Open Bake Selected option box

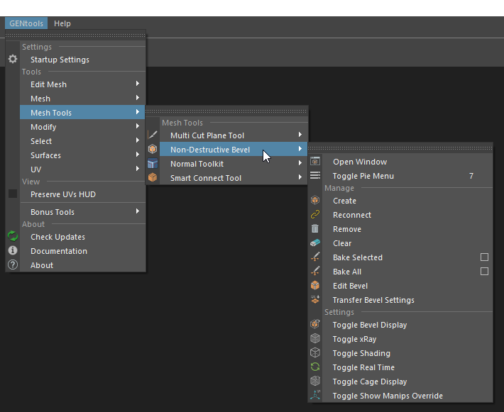click(484, 257)
